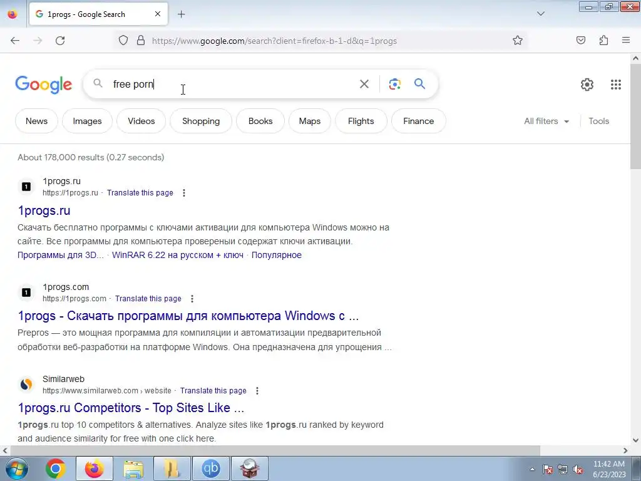
Task: Switch to the Books results tab
Action: 260,121
